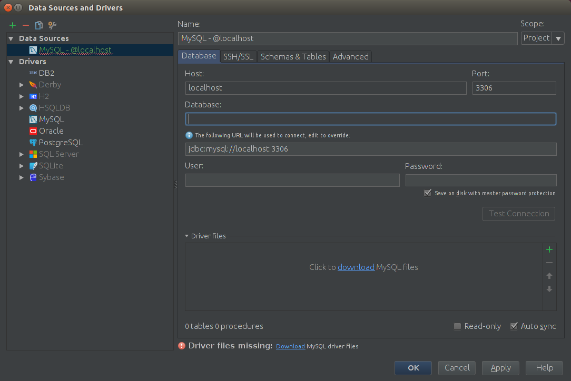Click the red remove data source icon
Image resolution: width=571 pixels, height=381 pixels.
coord(25,25)
